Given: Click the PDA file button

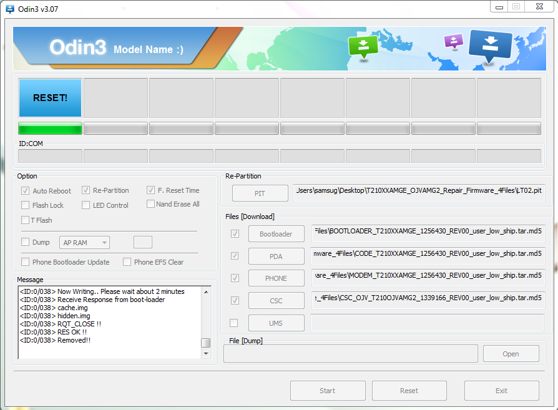Looking at the screenshot, I should pos(276,256).
